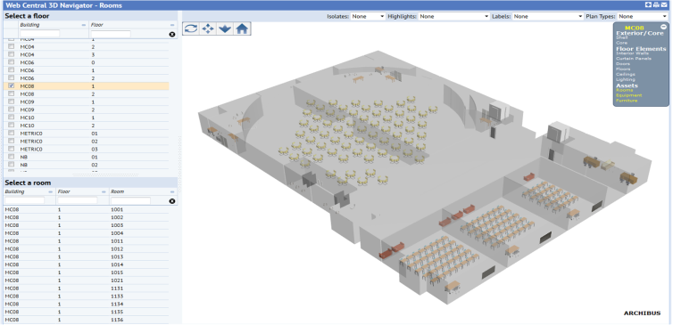
Task: Click the refresh/rotate view icon
Action: click(191, 28)
